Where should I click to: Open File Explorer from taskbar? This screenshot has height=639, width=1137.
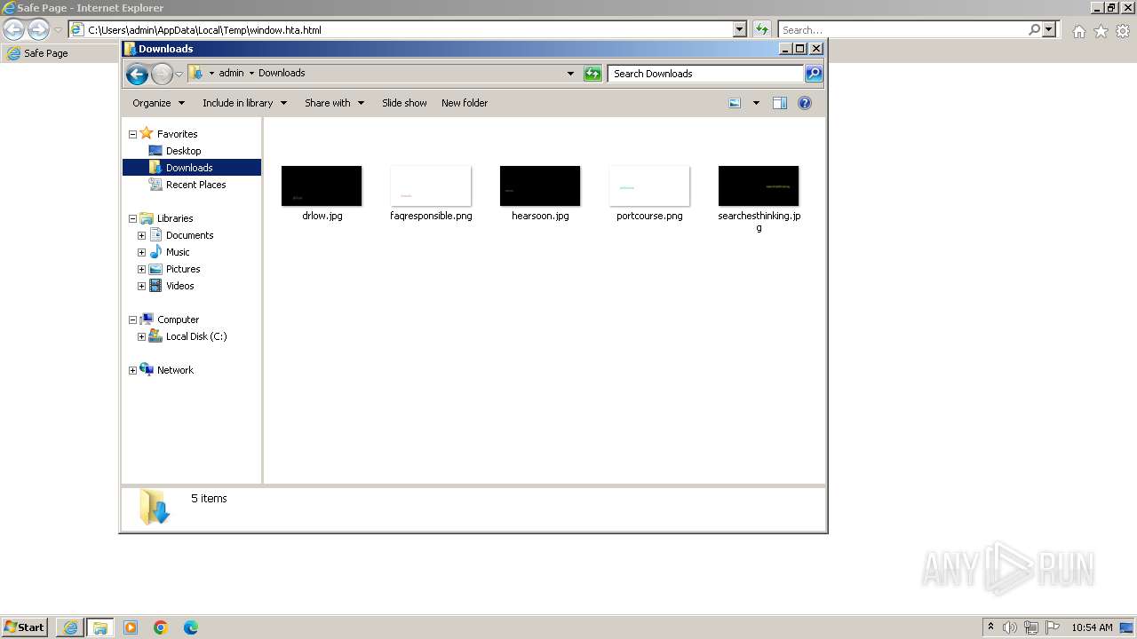coord(100,627)
